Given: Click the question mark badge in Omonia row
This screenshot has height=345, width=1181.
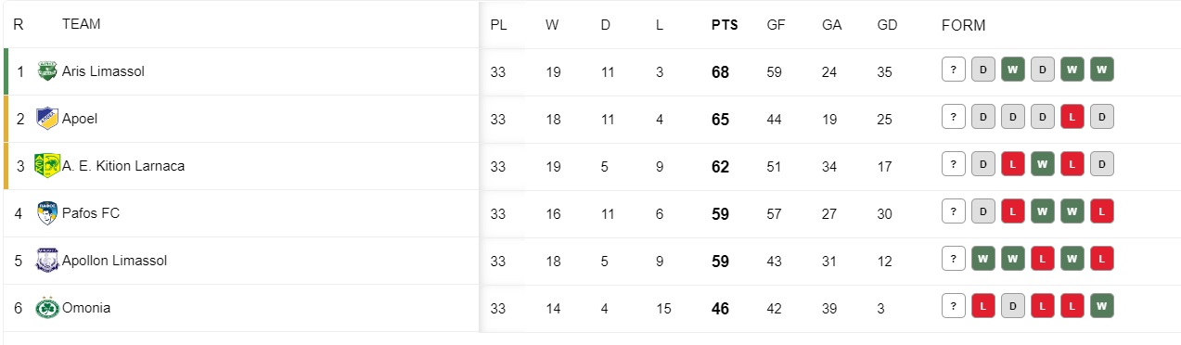Looking at the screenshot, I should coord(953,306).
